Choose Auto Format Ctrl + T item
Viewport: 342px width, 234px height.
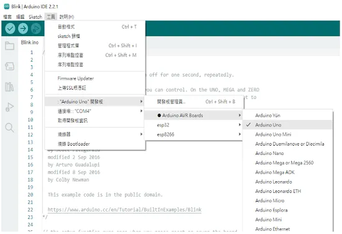(x=95, y=27)
